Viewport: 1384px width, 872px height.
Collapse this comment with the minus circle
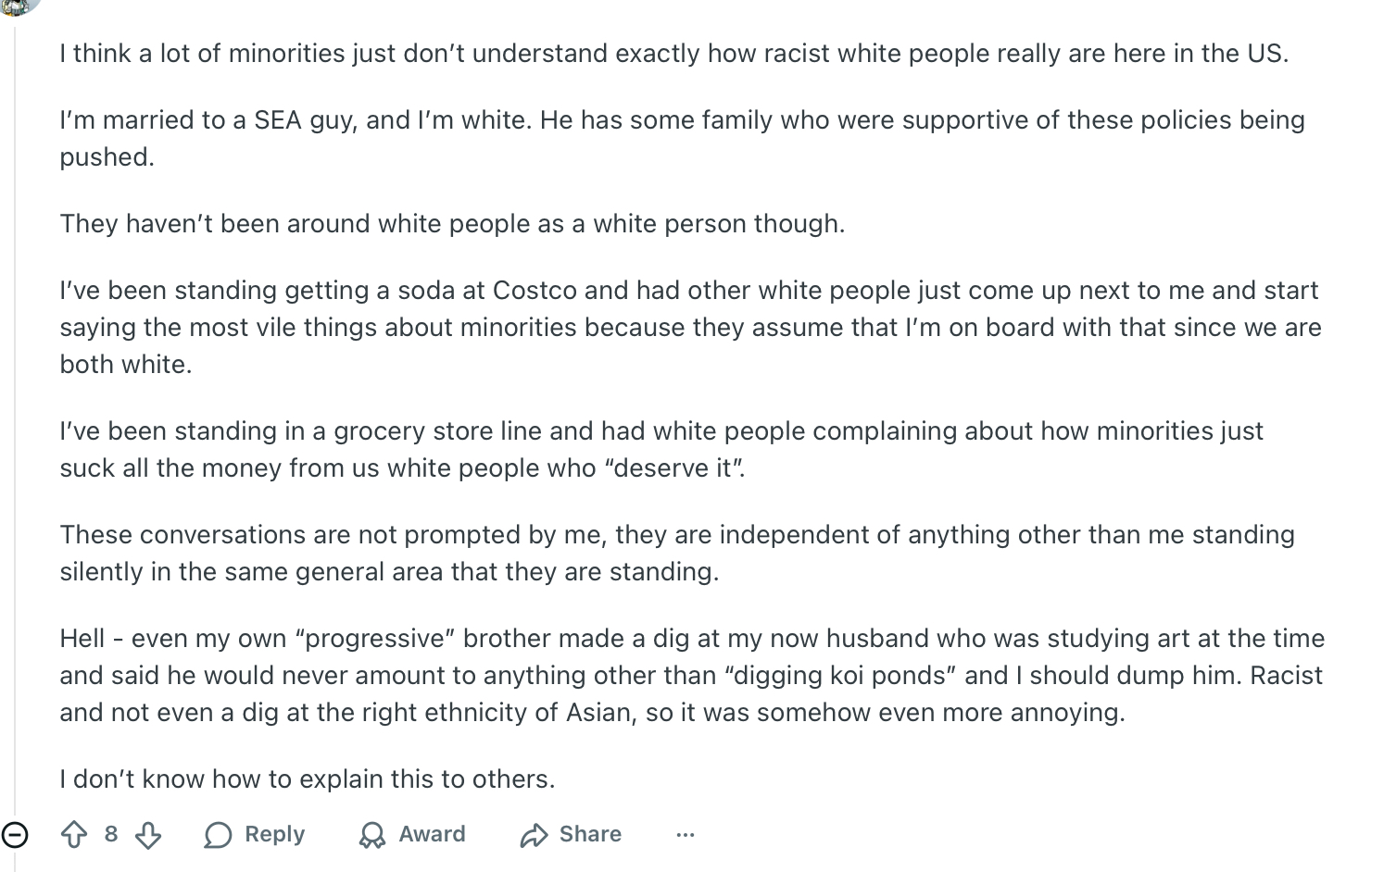15,835
